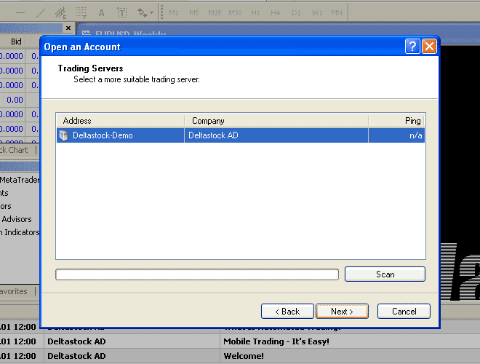Select the text 'A' drawing tool

101,13
